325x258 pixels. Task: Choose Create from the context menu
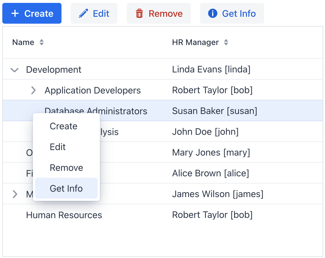(x=63, y=126)
